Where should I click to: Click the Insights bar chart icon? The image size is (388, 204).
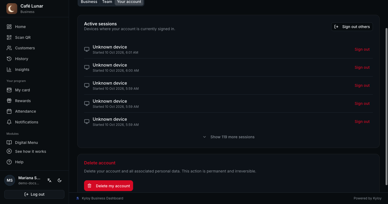(9, 70)
